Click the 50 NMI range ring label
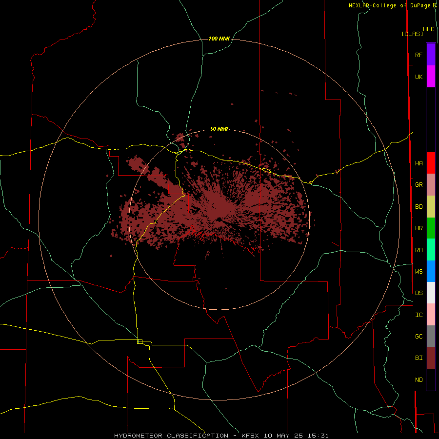Image resolution: width=439 pixels, height=439 pixels. pyautogui.click(x=219, y=129)
